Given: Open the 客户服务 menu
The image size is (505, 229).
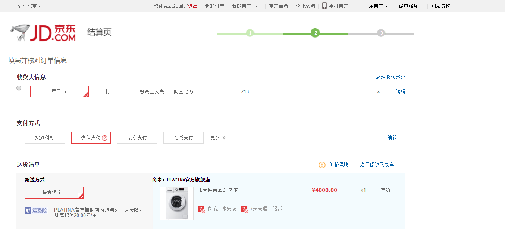Looking at the screenshot, I should point(410,6).
